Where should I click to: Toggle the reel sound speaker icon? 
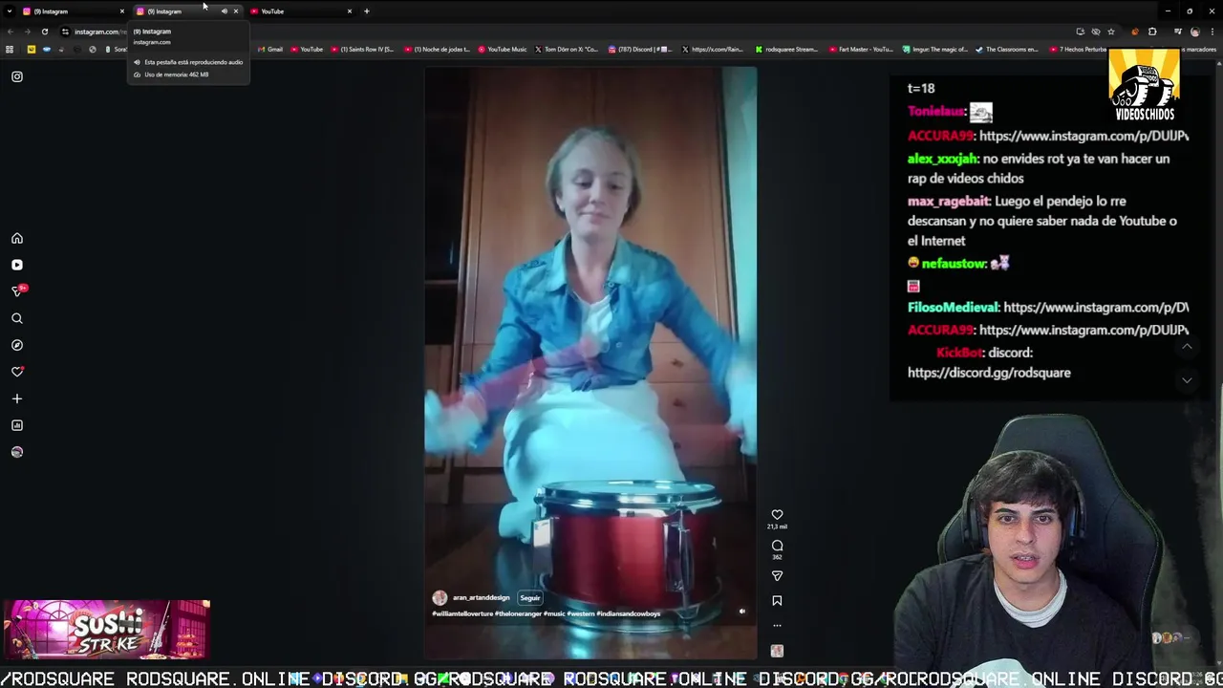pyautogui.click(x=742, y=612)
